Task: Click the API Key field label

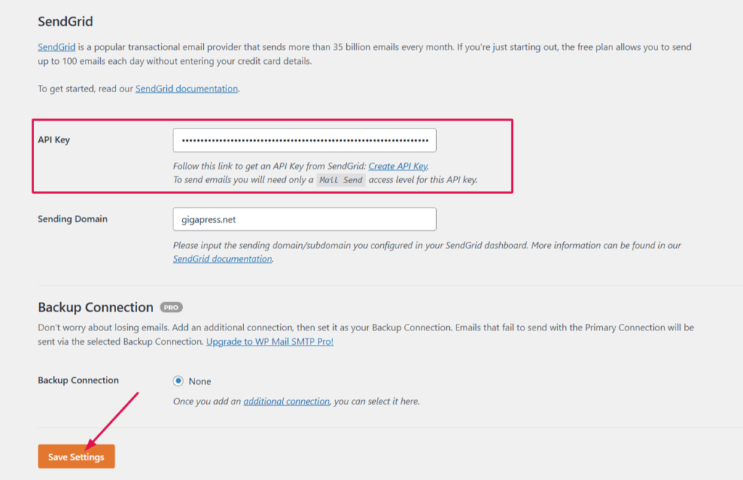Action: [x=54, y=140]
